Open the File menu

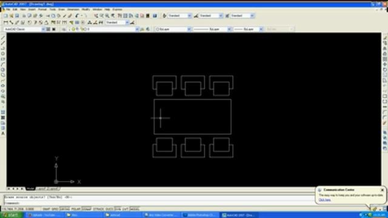pos(8,10)
